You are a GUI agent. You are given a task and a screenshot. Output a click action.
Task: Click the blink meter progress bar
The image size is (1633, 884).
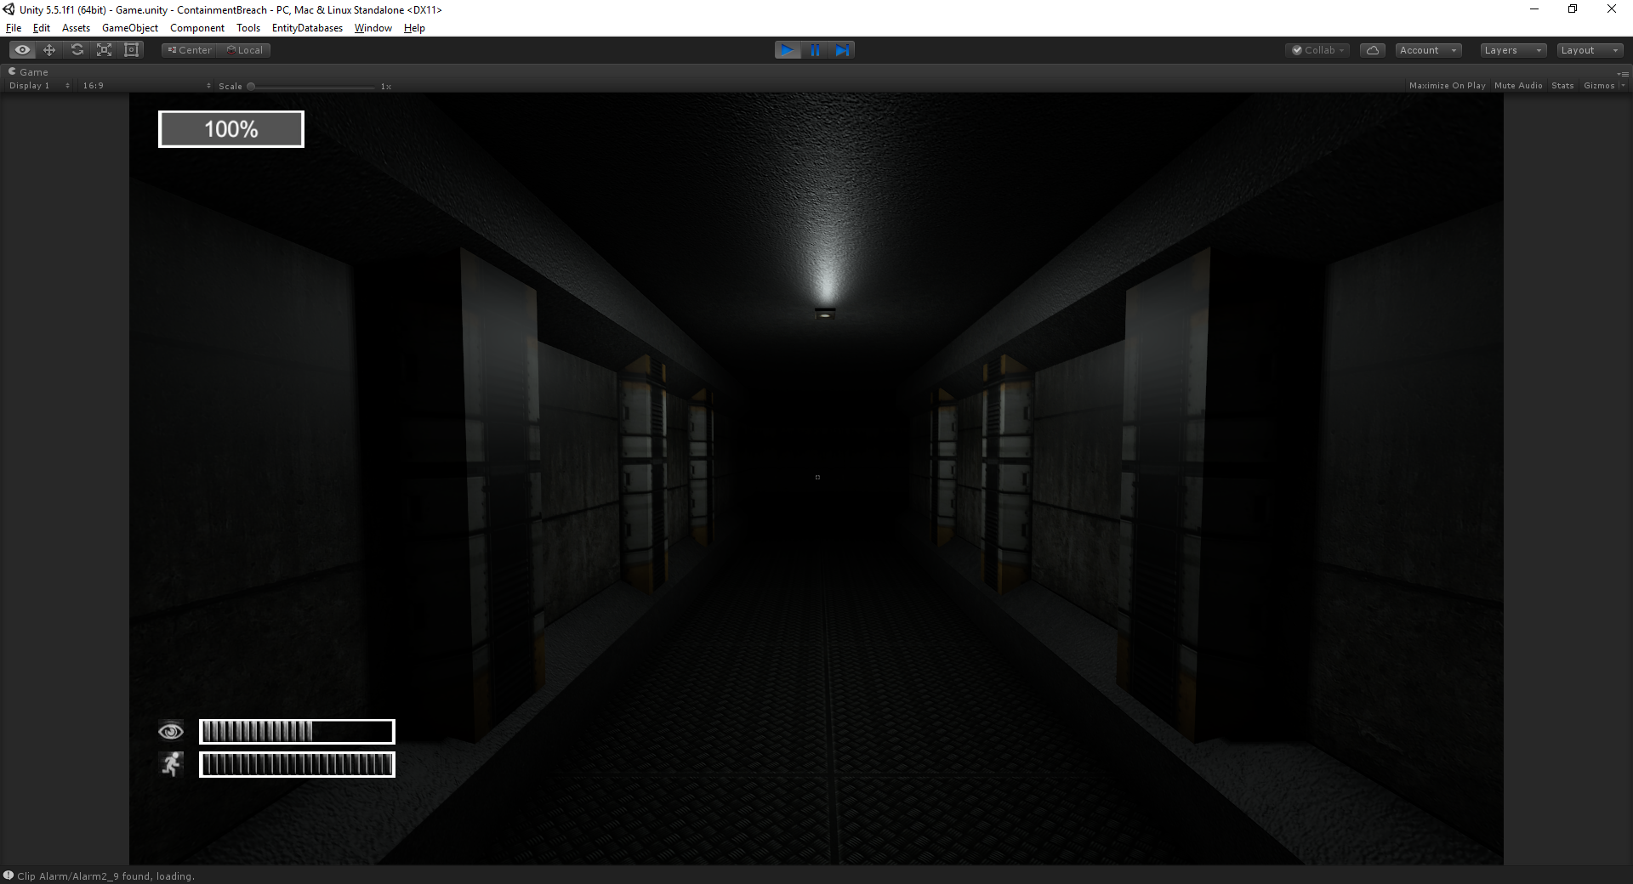pos(297,731)
